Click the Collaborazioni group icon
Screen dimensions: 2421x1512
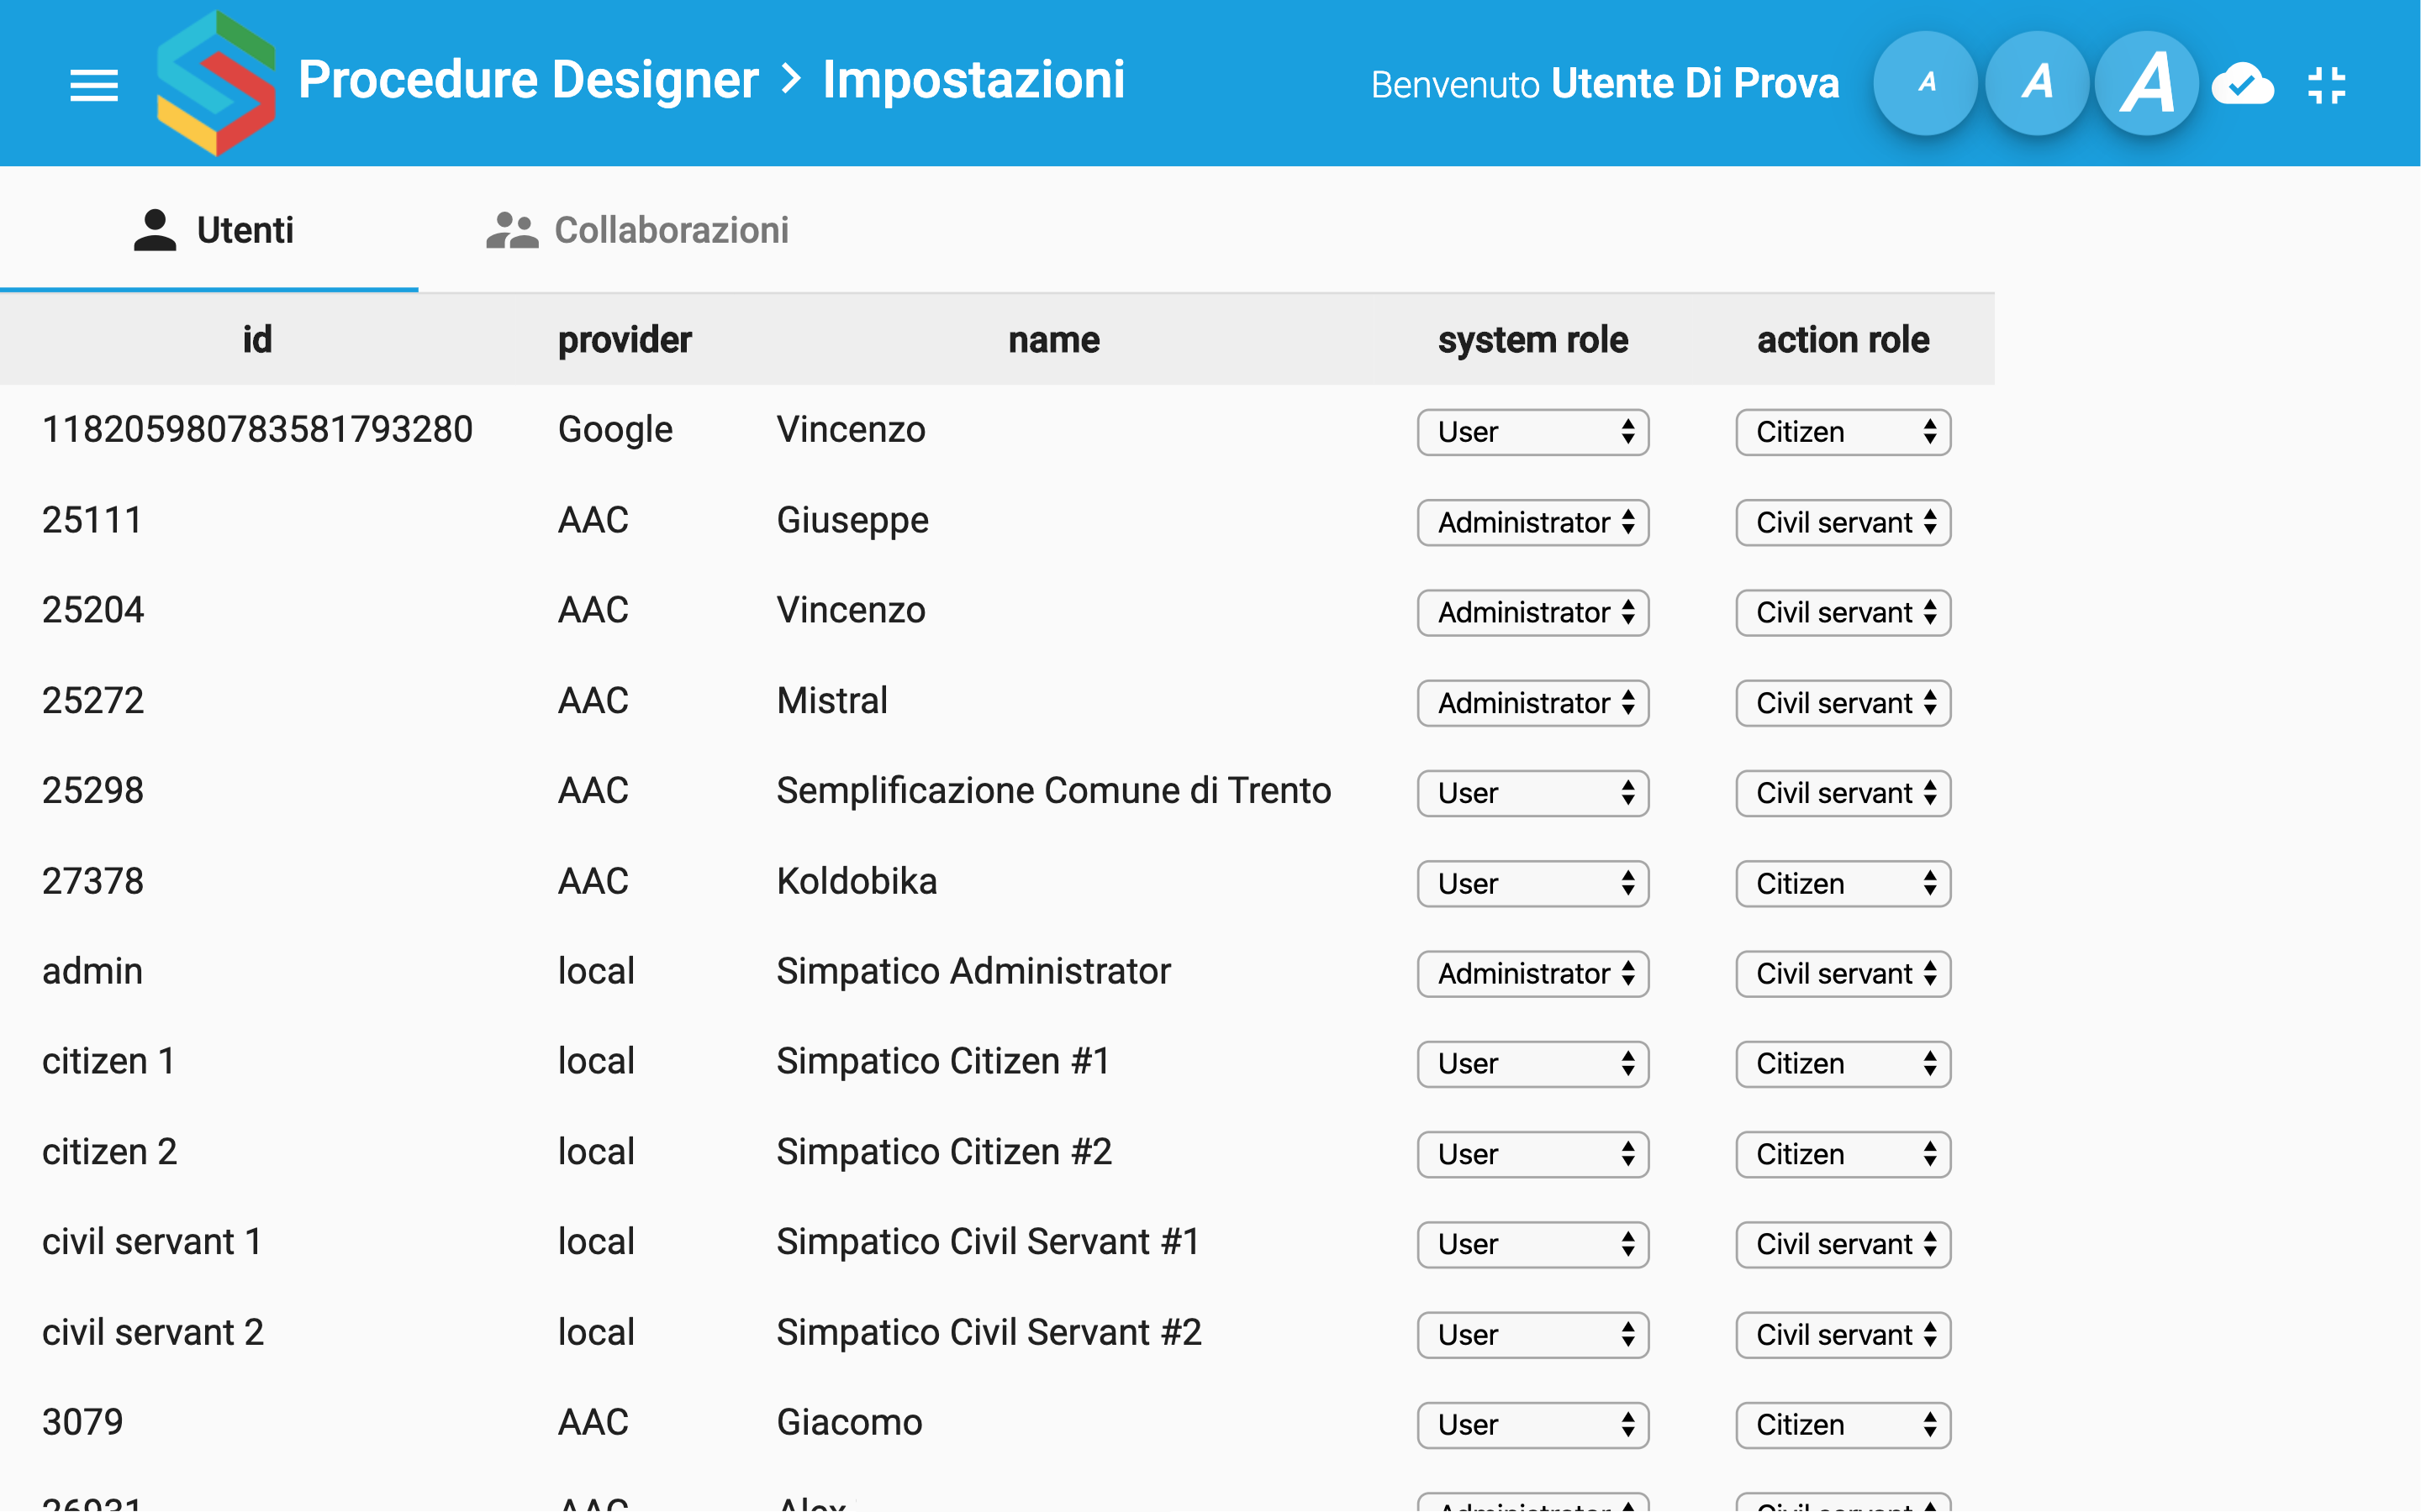point(512,230)
